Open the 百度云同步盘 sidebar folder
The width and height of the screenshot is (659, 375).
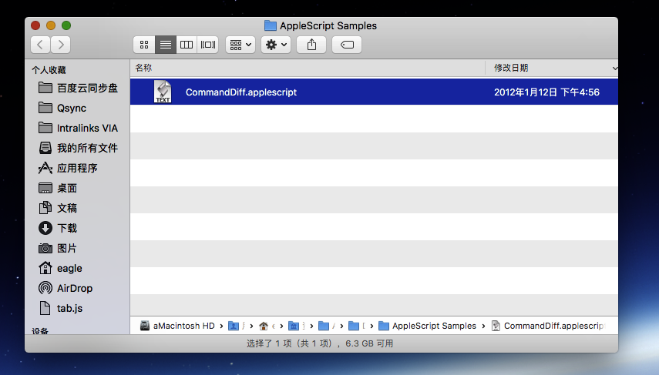(x=78, y=88)
